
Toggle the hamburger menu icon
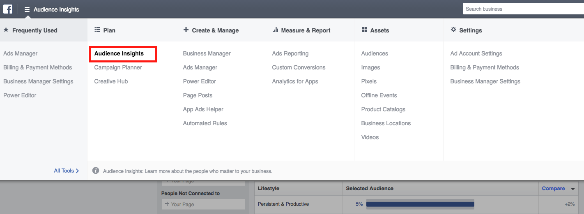click(27, 9)
